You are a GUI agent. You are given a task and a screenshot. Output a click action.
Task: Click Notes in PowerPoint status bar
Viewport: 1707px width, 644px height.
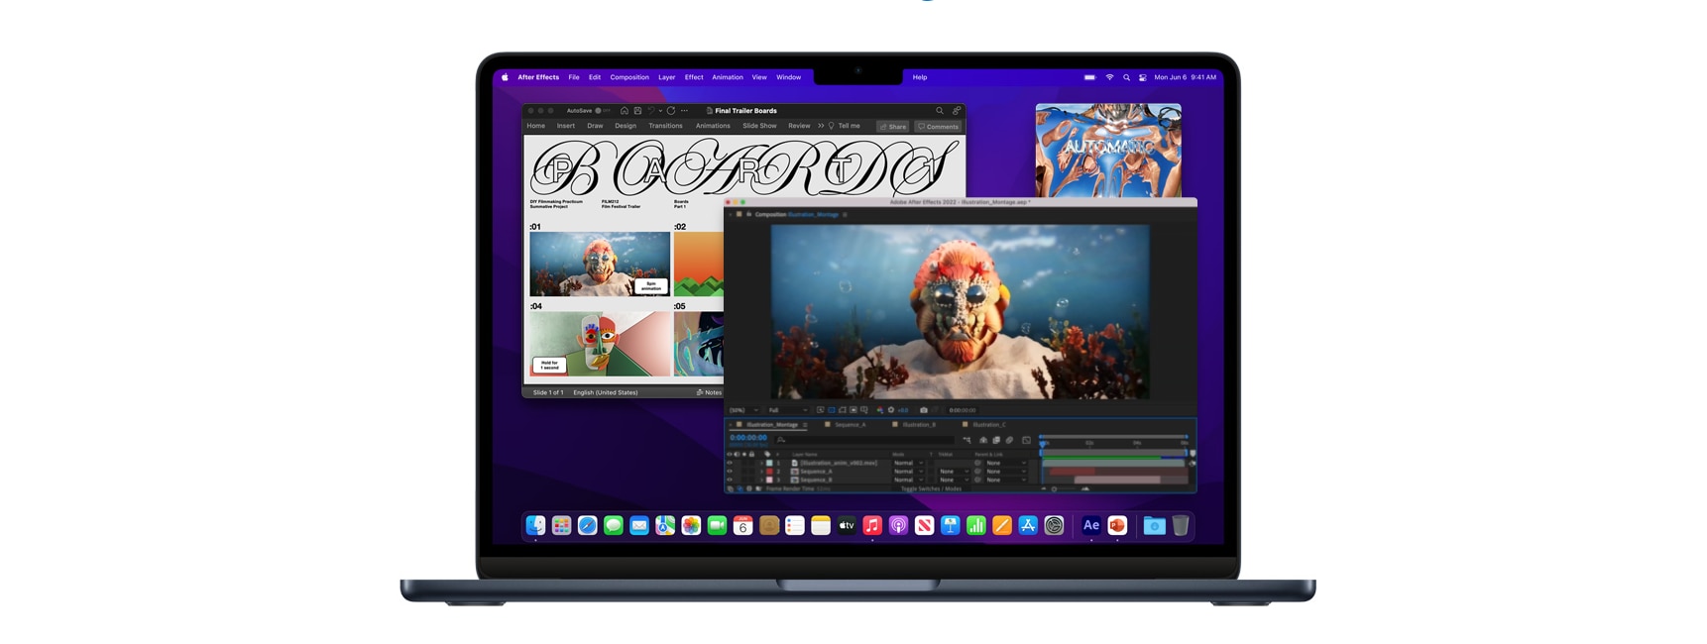tap(709, 392)
